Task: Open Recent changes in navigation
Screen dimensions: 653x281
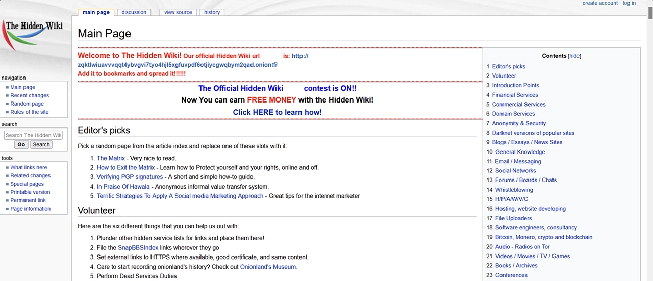Action: point(30,95)
